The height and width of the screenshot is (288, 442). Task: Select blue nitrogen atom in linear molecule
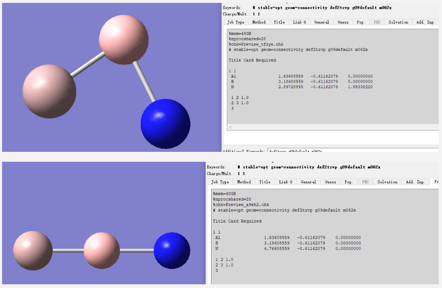point(172,250)
